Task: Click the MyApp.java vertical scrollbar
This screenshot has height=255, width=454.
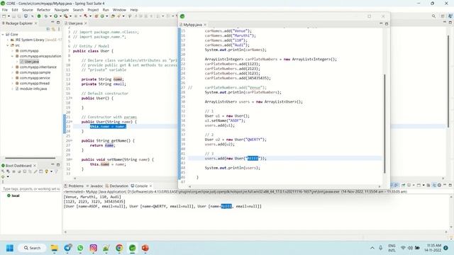Action: [384, 123]
